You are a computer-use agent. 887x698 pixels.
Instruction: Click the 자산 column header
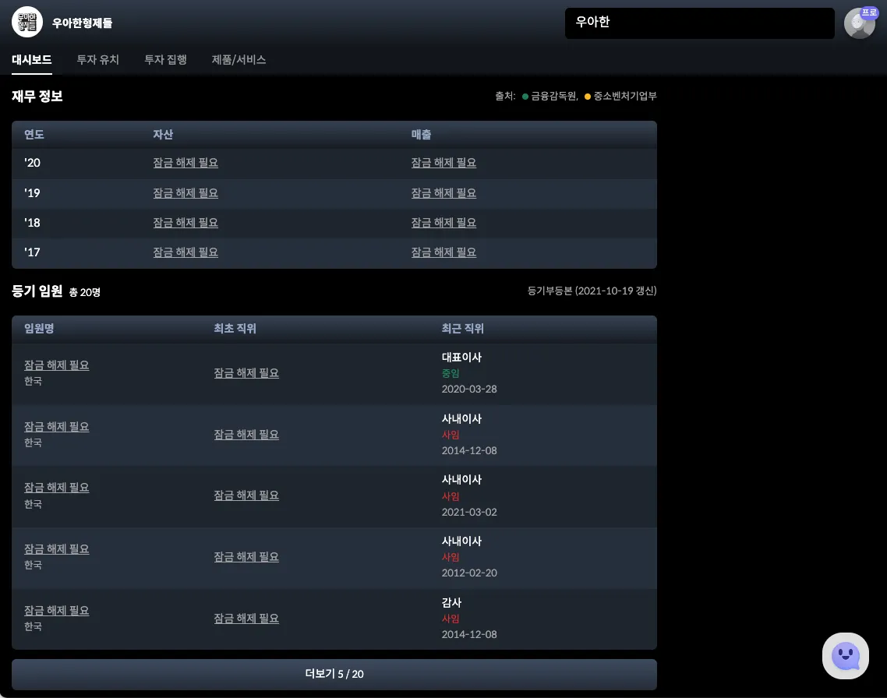coord(163,135)
